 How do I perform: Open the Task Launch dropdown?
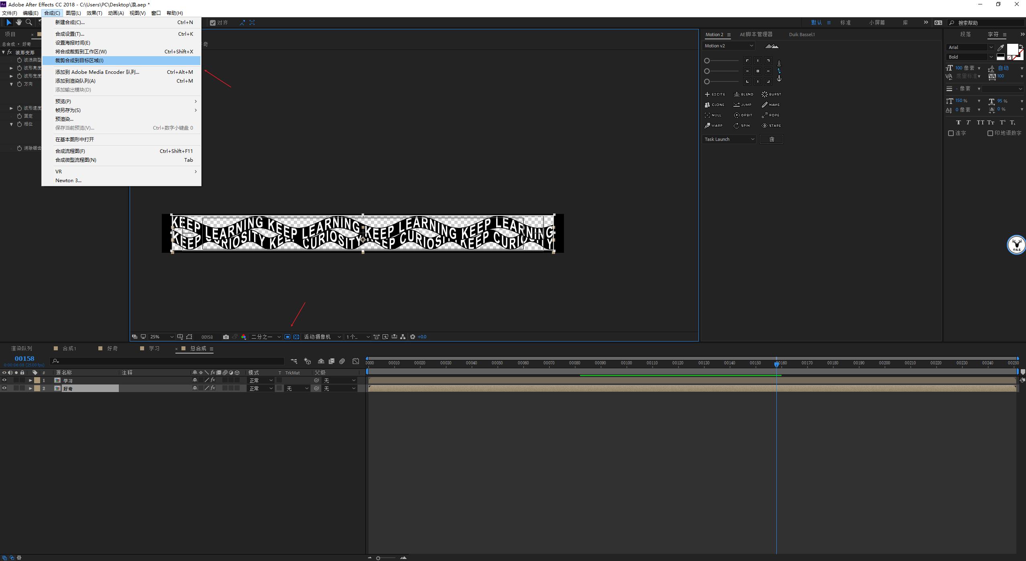click(x=729, y=139)
